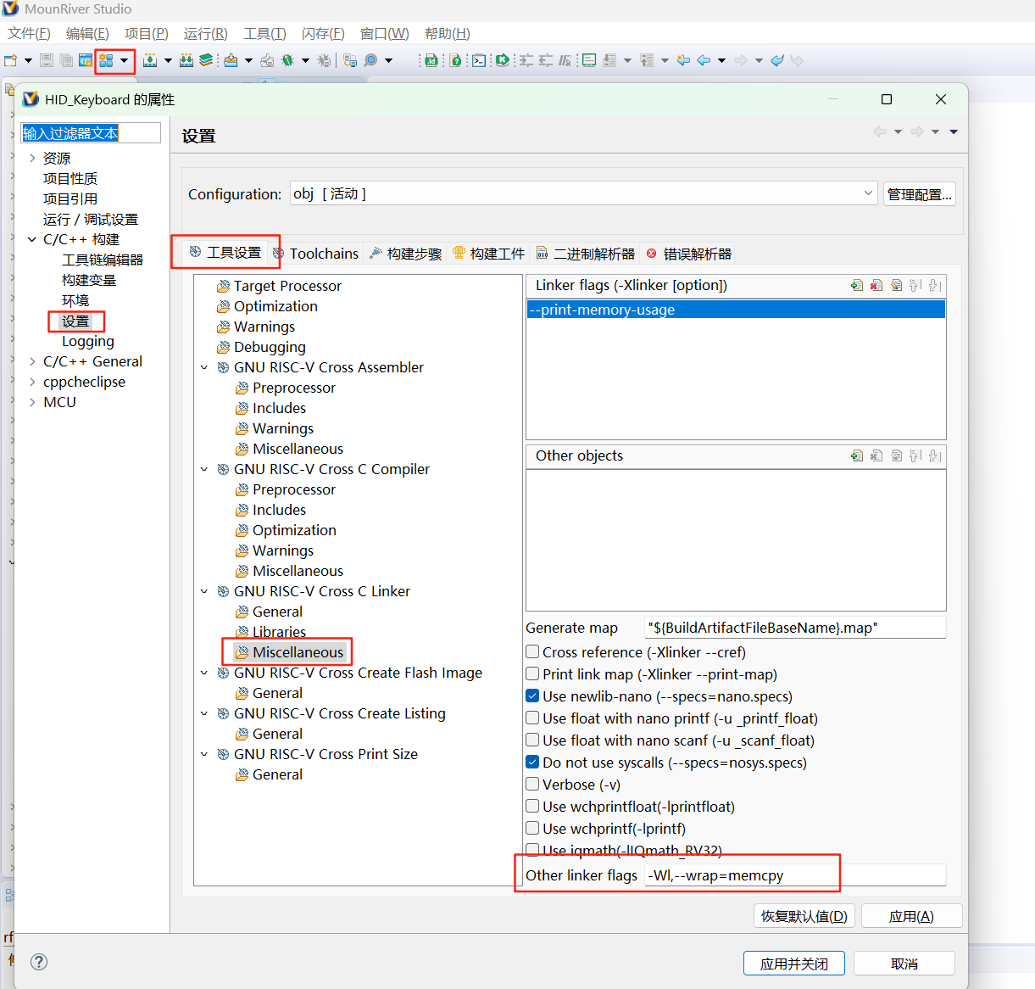
Task: Collapse GNU RISC-V Cross C Linker group
Action: (x=204, y=591)
